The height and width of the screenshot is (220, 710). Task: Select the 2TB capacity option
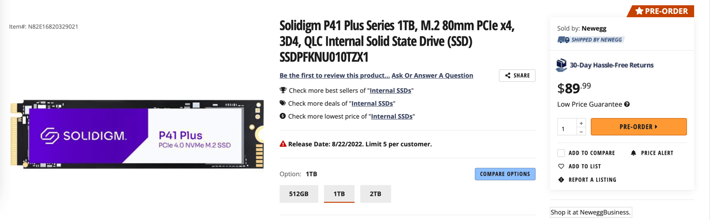click(x=376, y=193)
